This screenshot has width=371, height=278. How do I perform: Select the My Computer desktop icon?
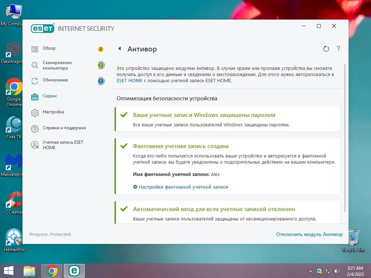pyautogui.click(x=11, y=15)
